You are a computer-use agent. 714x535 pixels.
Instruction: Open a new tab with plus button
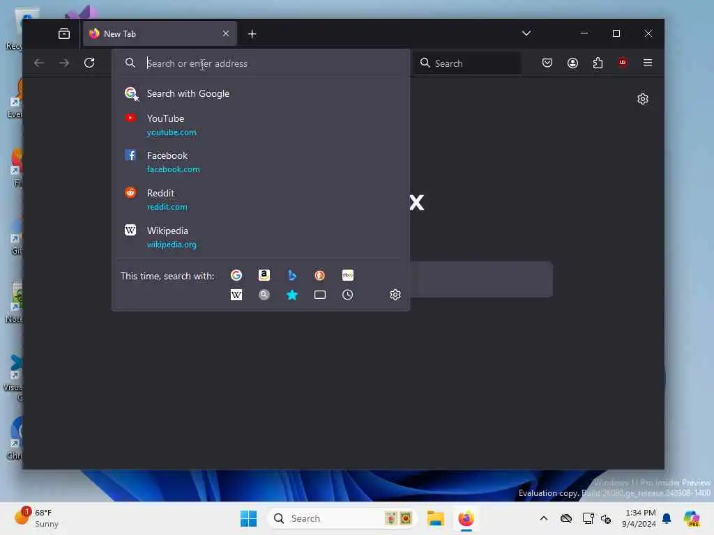[x=252, y=34]
